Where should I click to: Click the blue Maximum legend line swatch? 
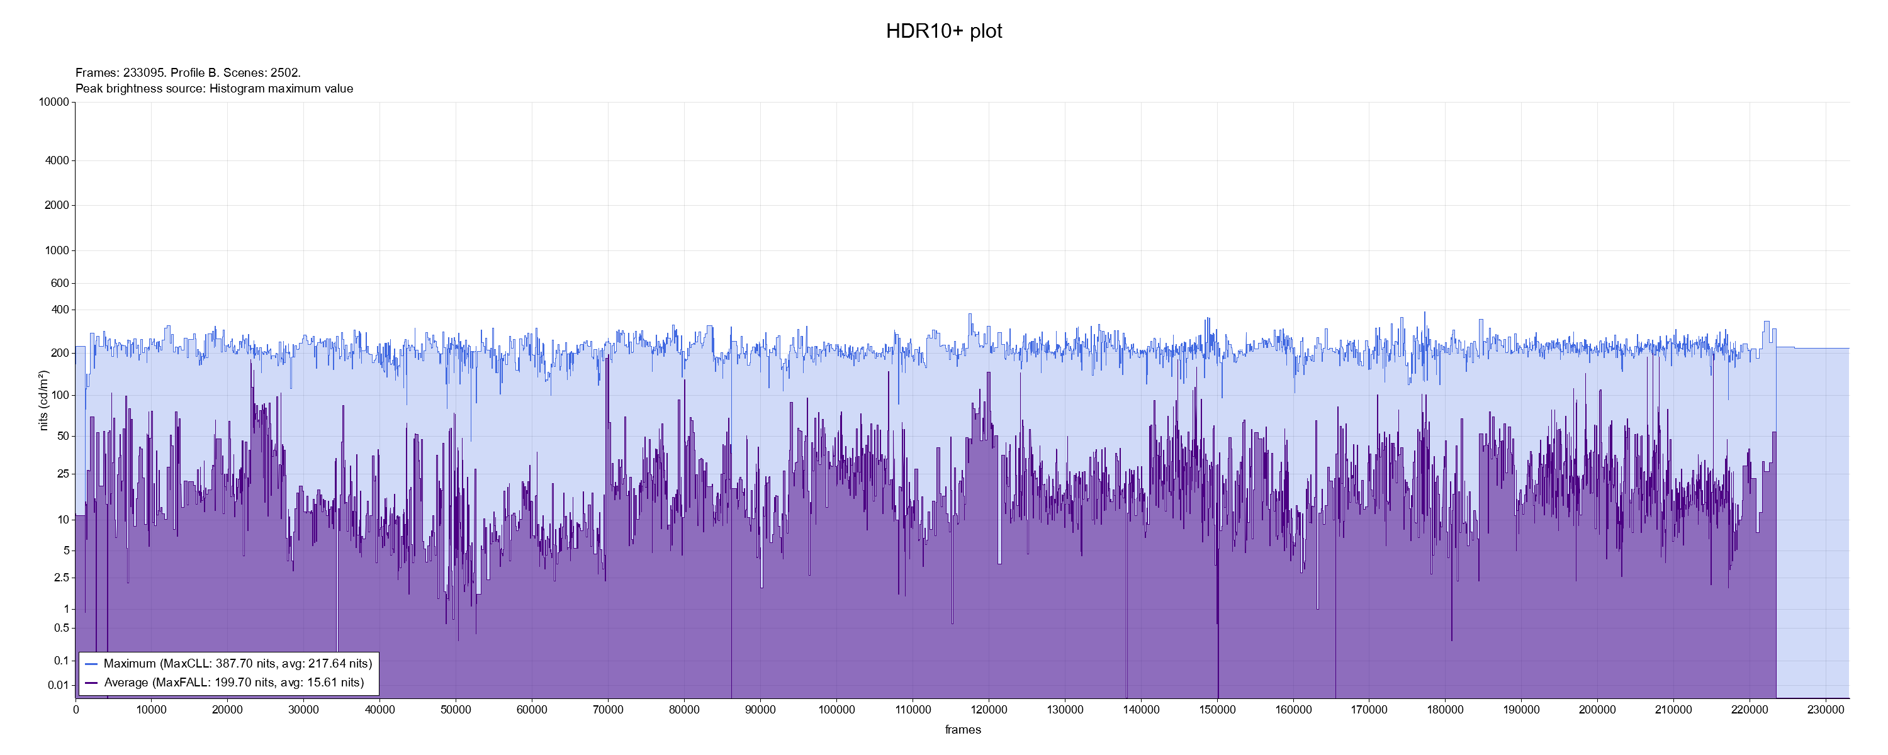[x=92, y=664]
